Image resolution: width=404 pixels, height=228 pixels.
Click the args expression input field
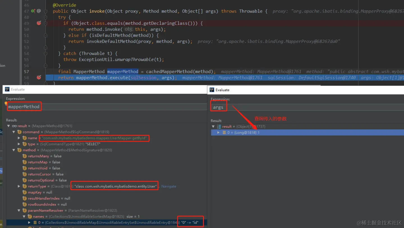coord(307,107)
